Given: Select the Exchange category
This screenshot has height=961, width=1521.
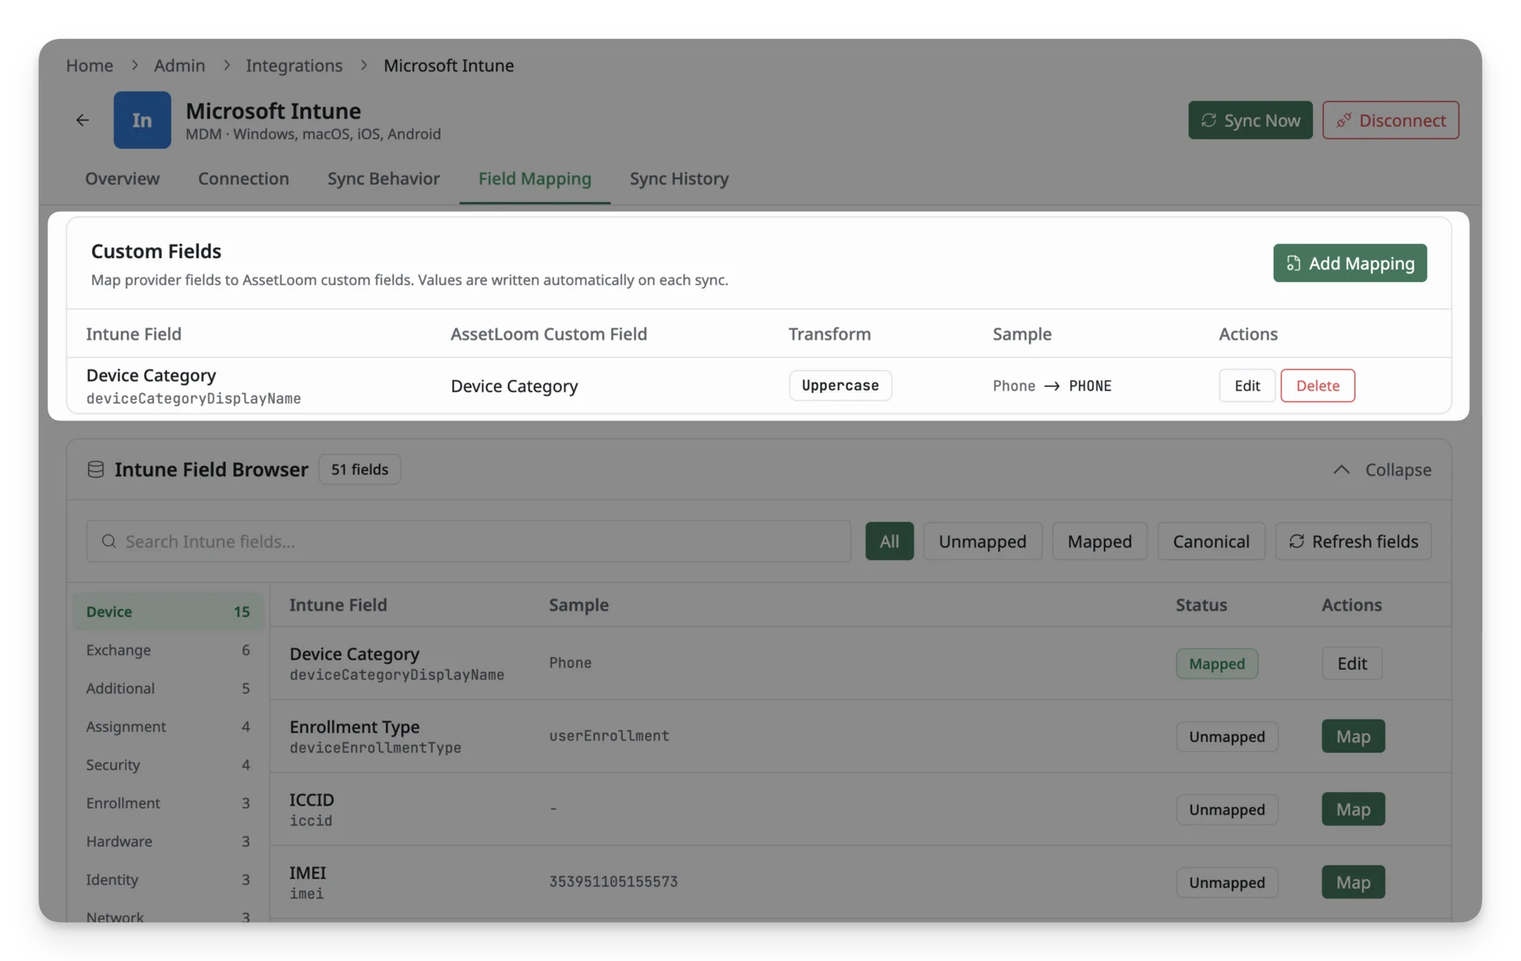Looking at the screenshot, I should (x=167, y=650).
